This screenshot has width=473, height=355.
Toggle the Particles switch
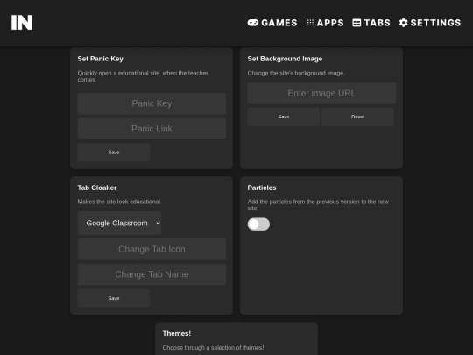point(258,224)
